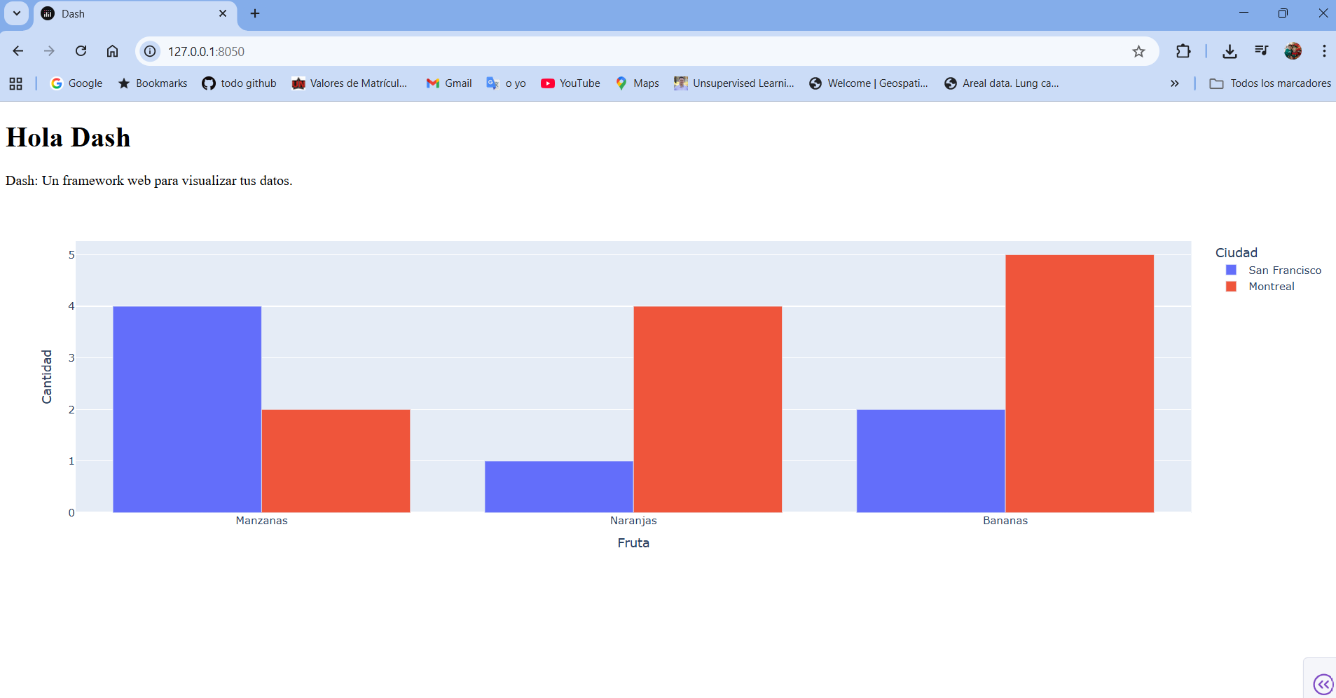Image resolution: width=1336 pixels, height=698 pixels.
Task: Open the browser home page icon
Action: (112, 51)
